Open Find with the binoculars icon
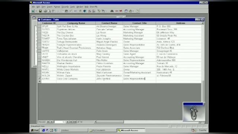The image size is (238, 134). click(112, 11)
